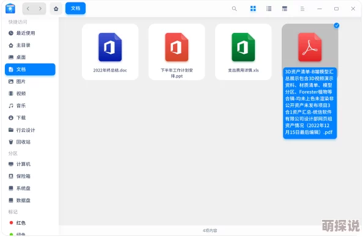Open 数据盘 in sidebar
The height and width of the screenshot is (237, 363).
30,200
